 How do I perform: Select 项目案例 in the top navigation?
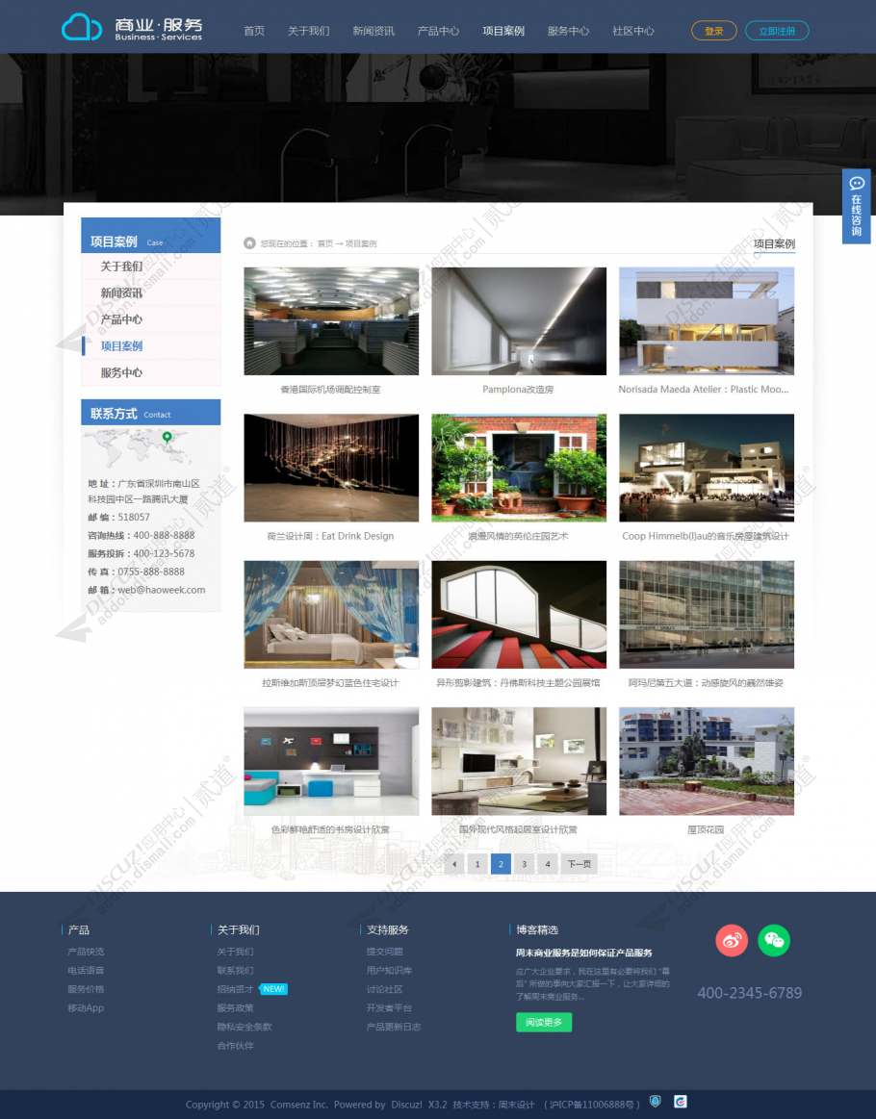point(503,31)
